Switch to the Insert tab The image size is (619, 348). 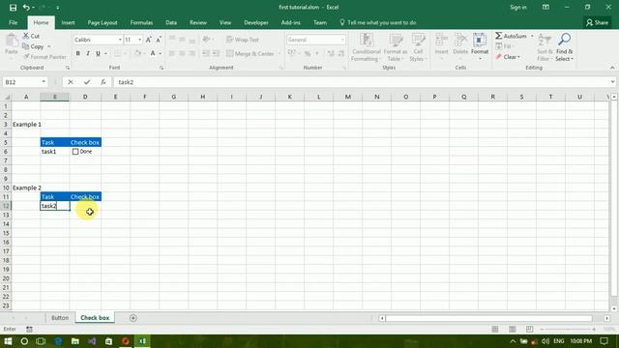click(68, 22)
